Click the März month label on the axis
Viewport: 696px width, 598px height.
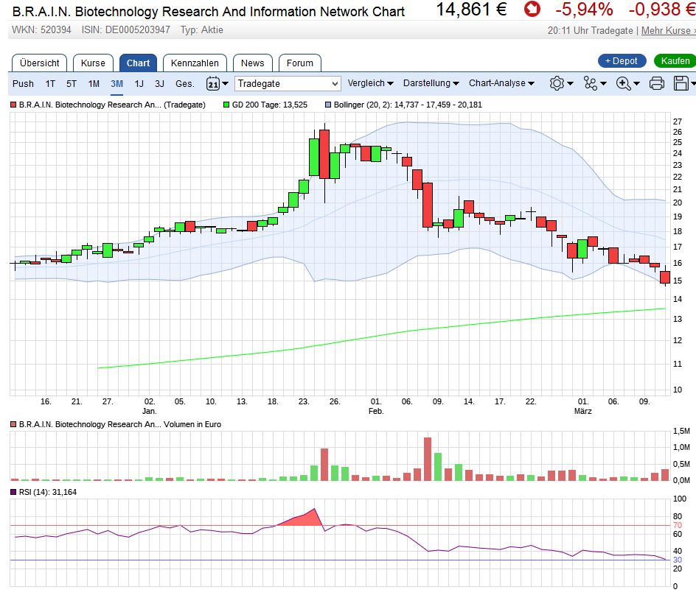pos(582,412)
